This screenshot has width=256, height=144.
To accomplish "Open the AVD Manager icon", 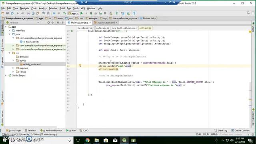I will pos(111,13).
